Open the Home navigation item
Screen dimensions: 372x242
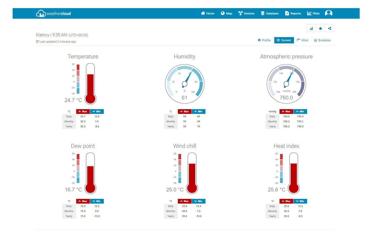pos(208,13)
